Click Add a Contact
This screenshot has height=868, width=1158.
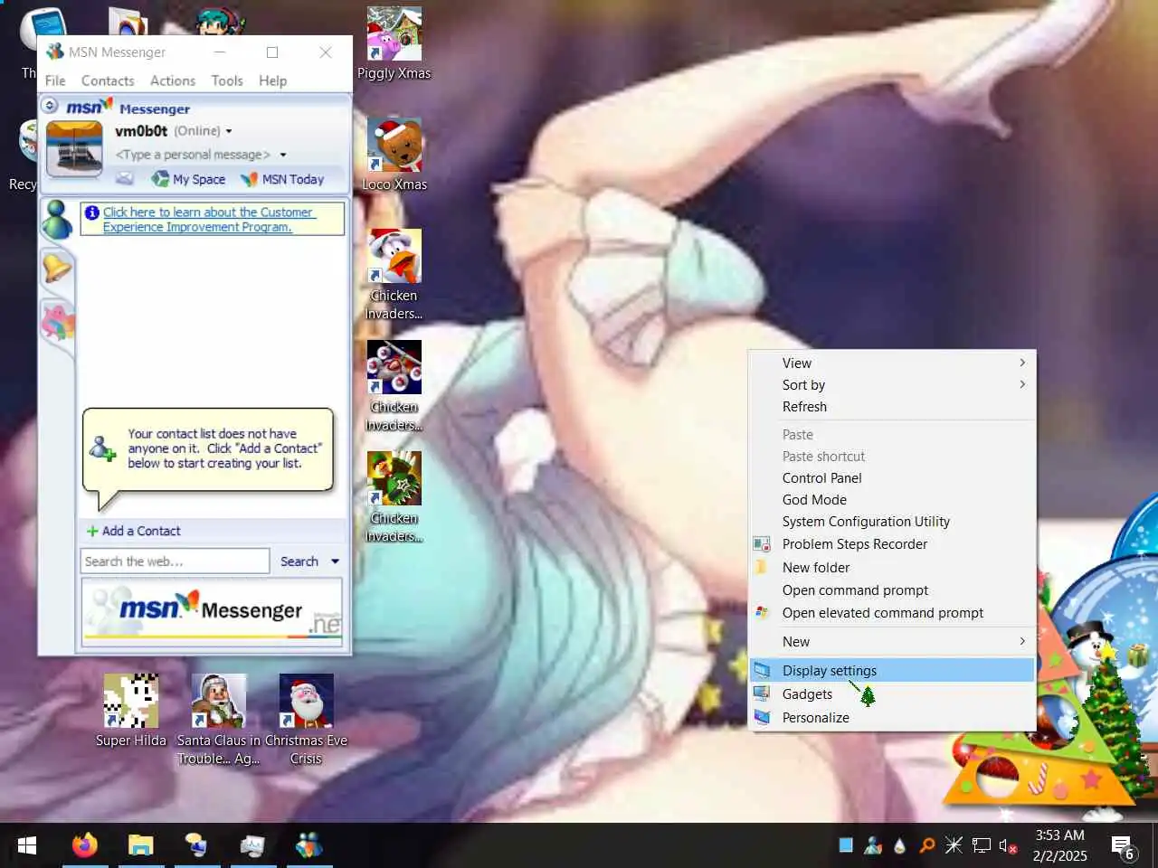(x=133, y=531)
